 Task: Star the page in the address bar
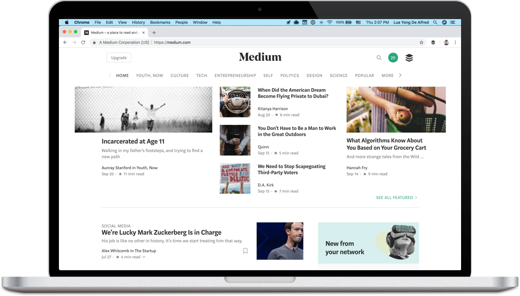tap(421, 42)
